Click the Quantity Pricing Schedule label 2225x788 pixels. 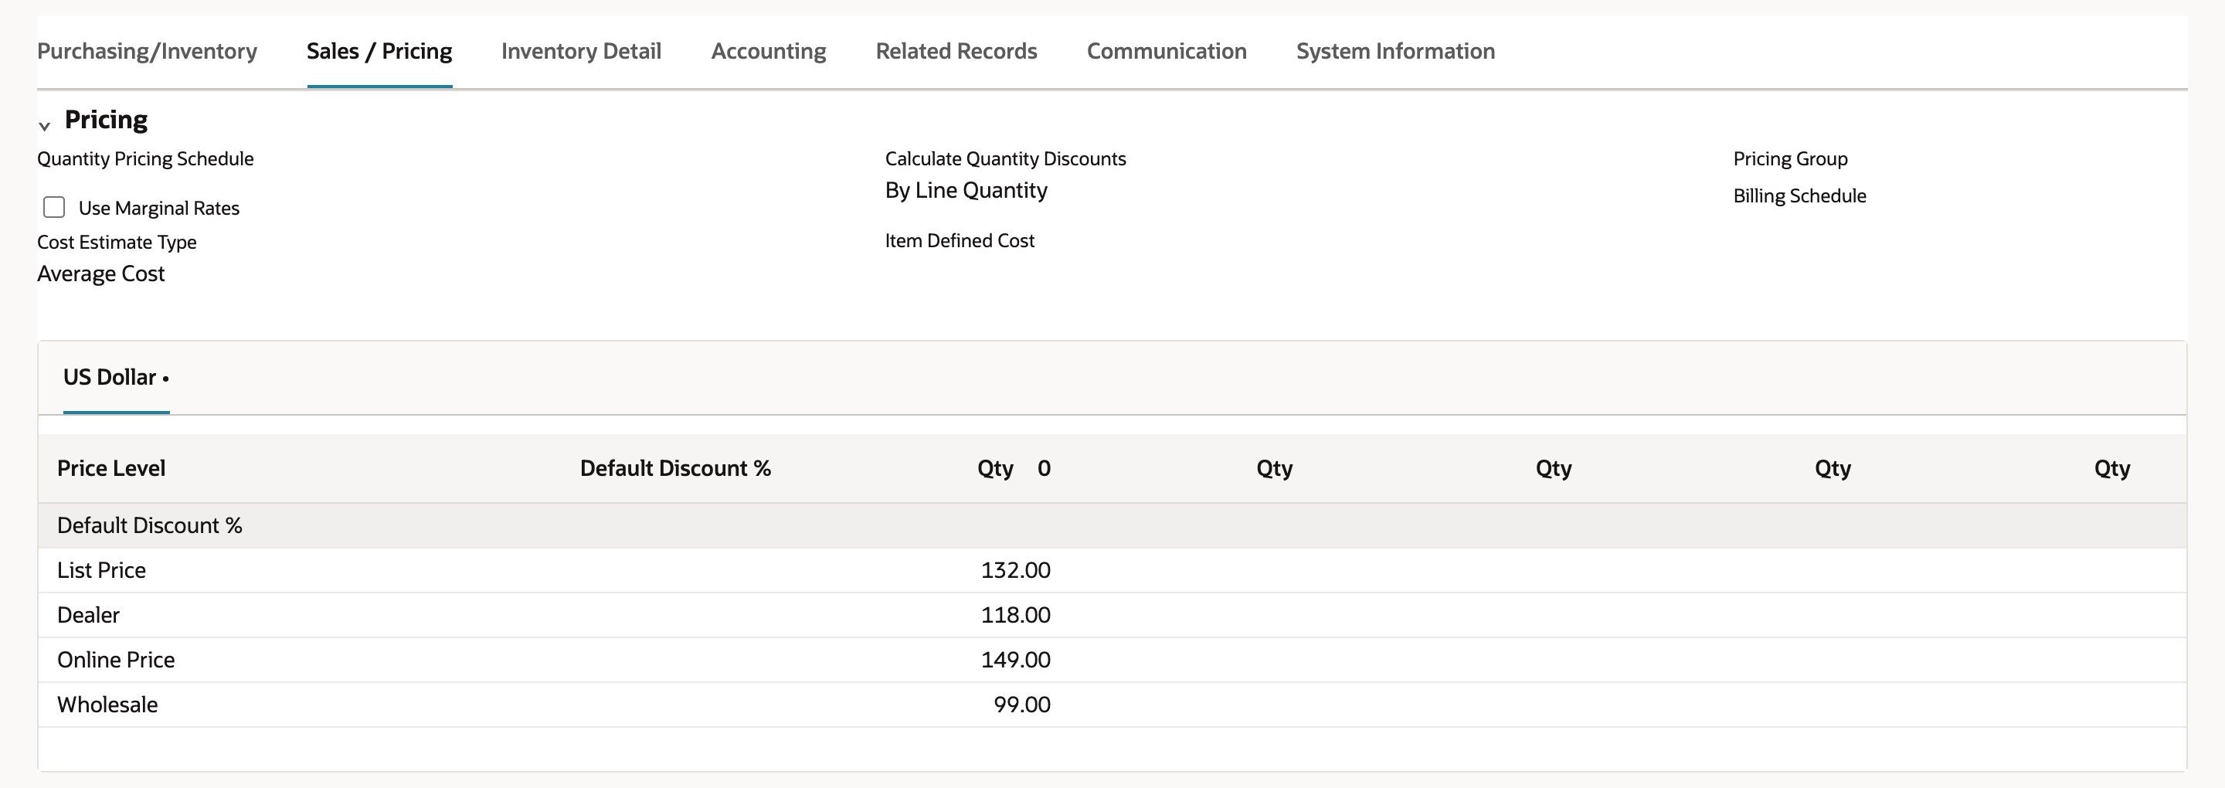click(x=145, y=159)
